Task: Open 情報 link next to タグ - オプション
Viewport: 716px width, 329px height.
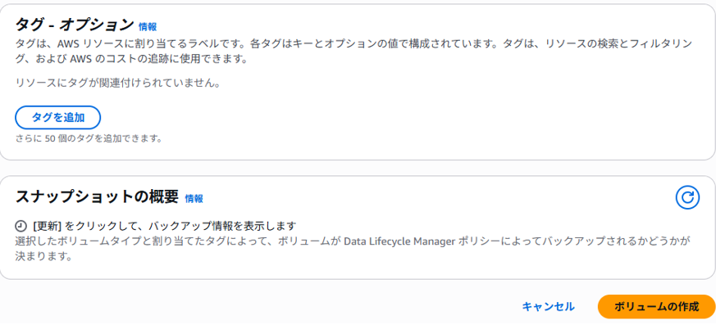Action: coord(148,27)
